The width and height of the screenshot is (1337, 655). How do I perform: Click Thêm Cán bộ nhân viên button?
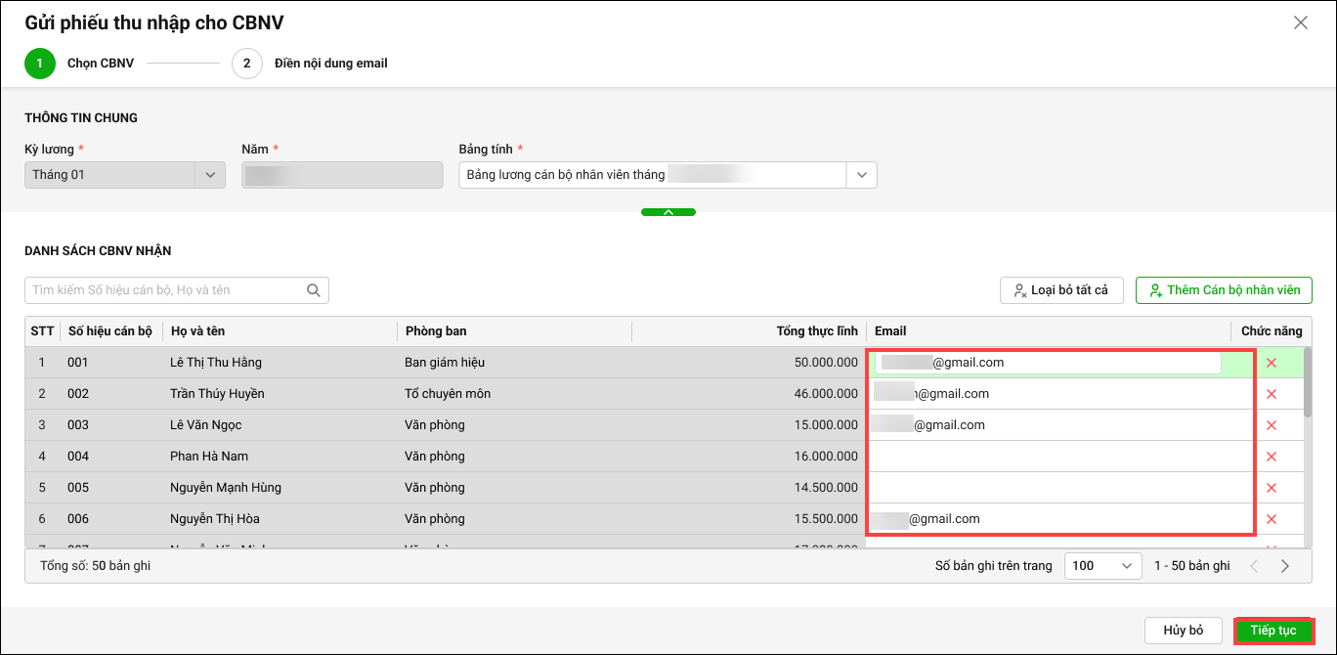[x=1224, y=290]
